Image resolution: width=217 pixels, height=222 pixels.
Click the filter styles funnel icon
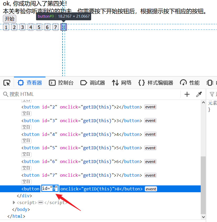pos(212,94)
